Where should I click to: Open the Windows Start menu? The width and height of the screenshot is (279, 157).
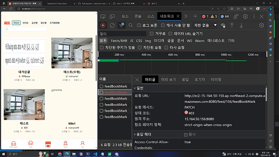coord(3,154)
